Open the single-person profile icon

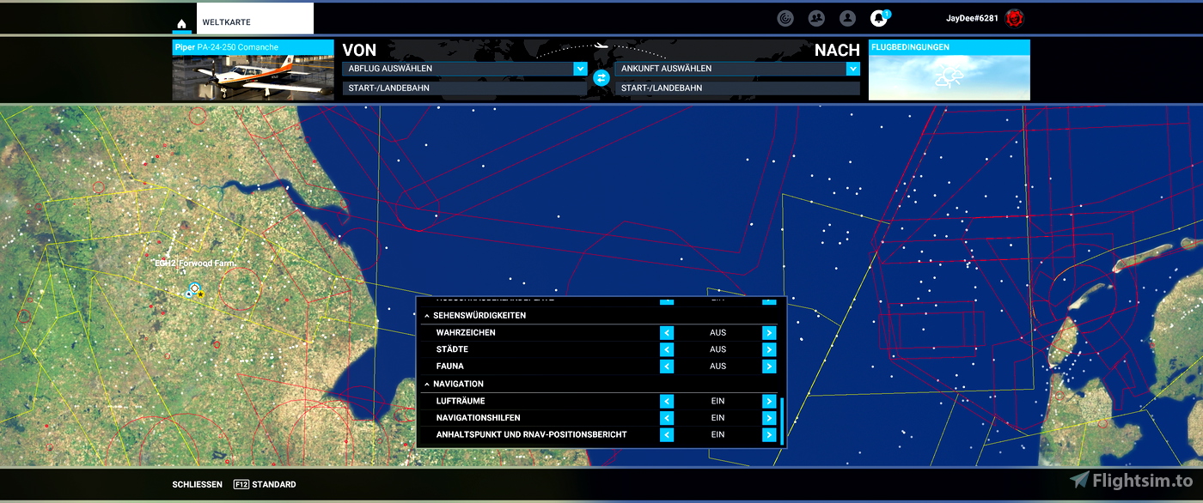(x=847, y=17)
